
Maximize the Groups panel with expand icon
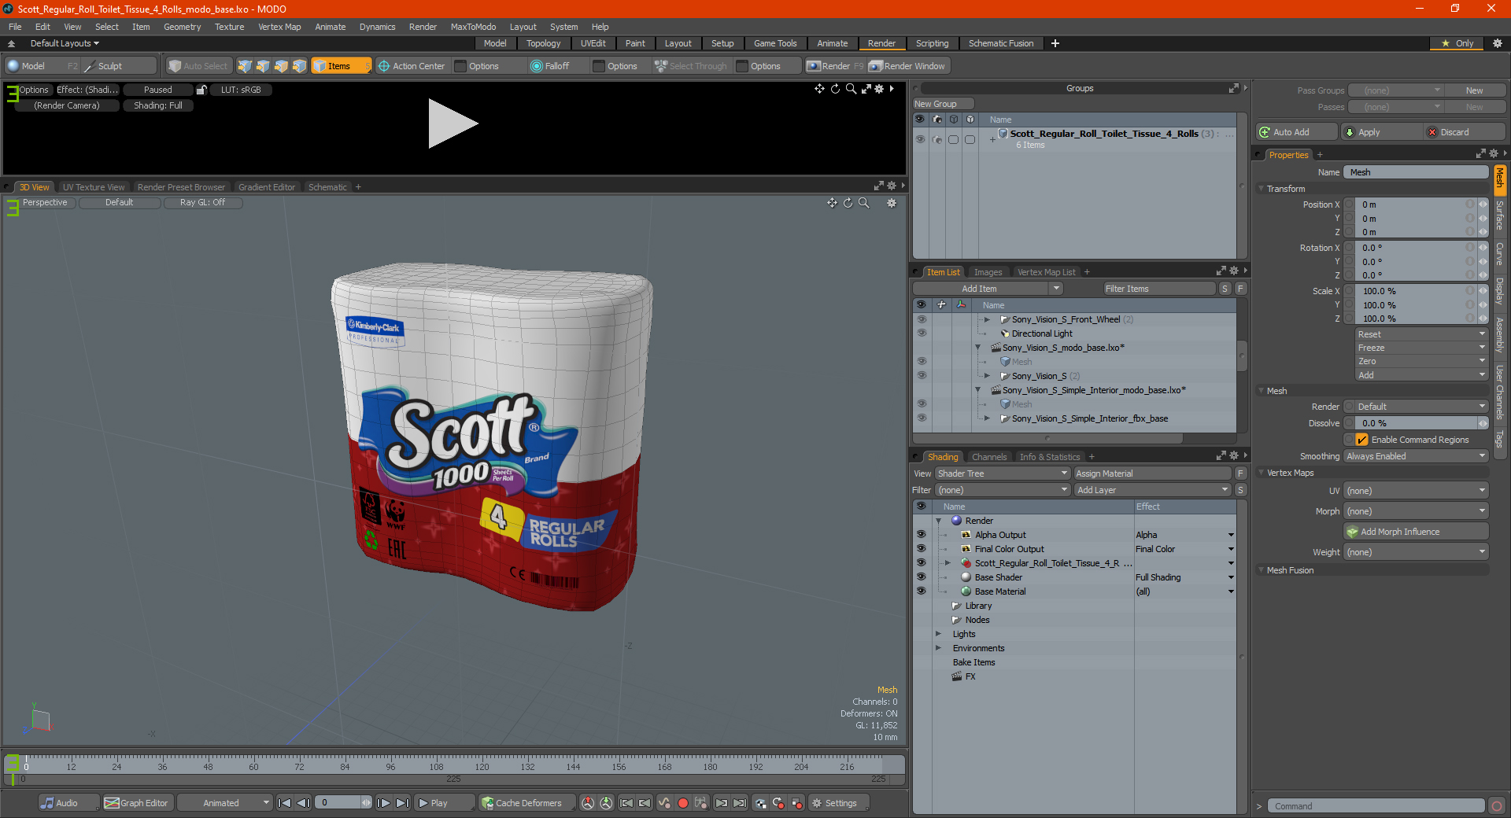pos(1233,88)
